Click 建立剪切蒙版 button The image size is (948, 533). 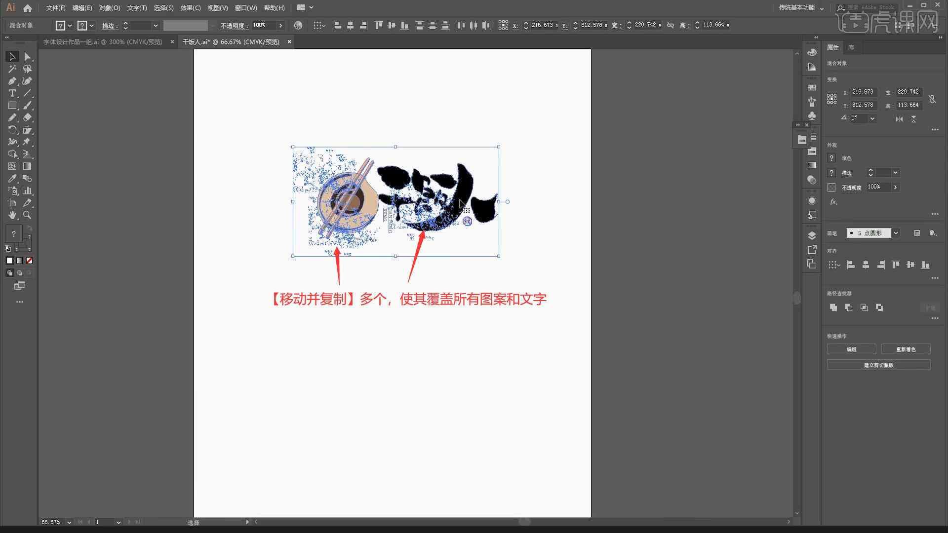pyautogui.click(x=878, y=364)
